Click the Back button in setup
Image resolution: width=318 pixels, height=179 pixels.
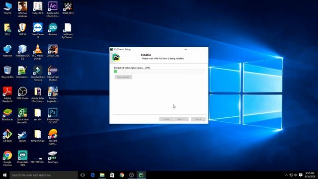pos(166,119)
